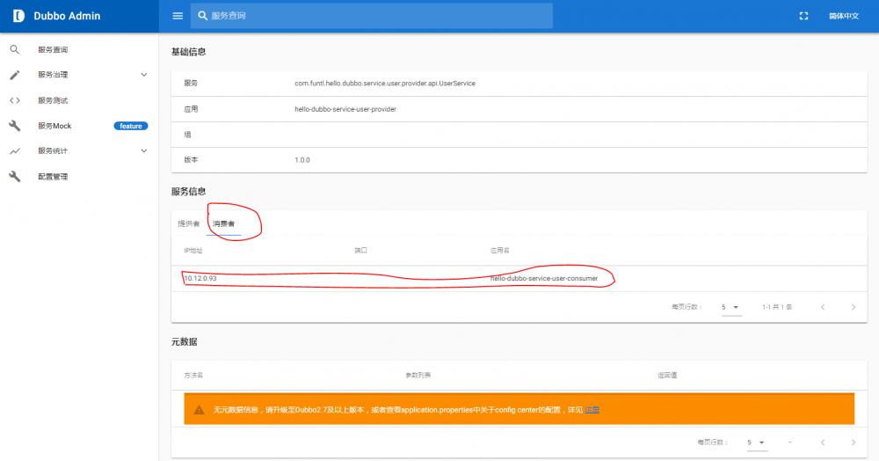Click the 应用名 column header

click(499, 251)
